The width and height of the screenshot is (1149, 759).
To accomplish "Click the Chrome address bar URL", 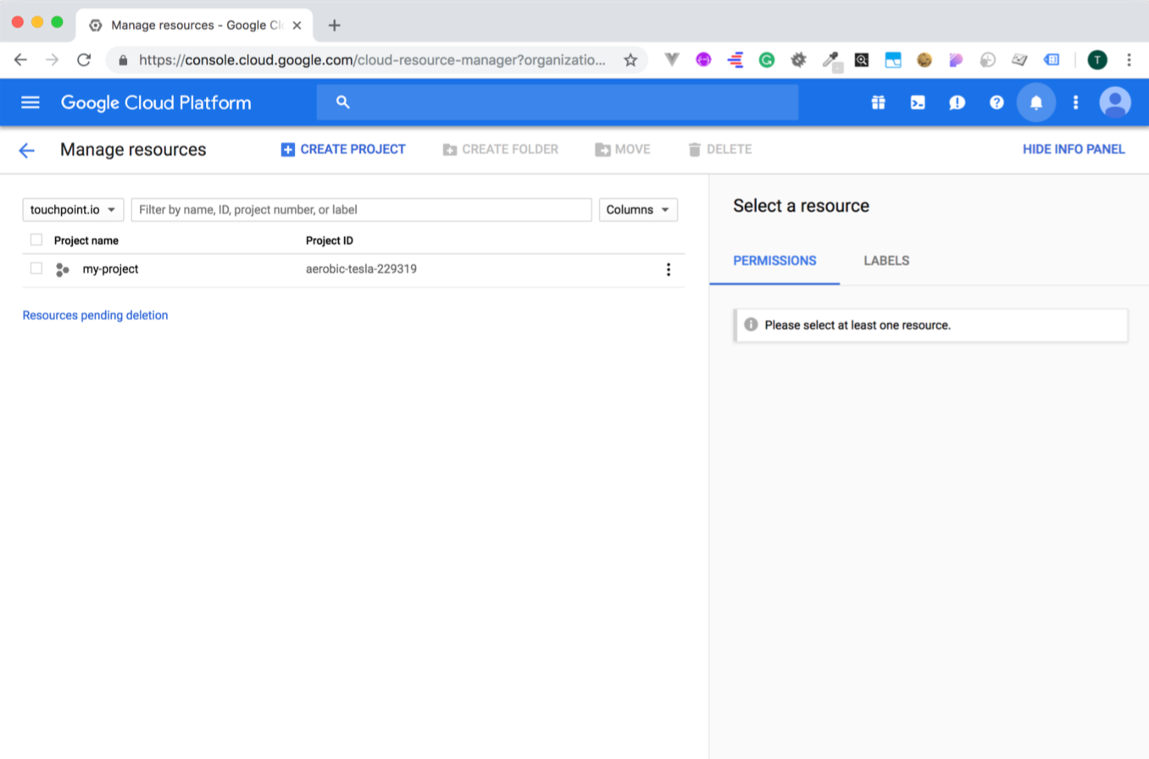I will [373, 60].
